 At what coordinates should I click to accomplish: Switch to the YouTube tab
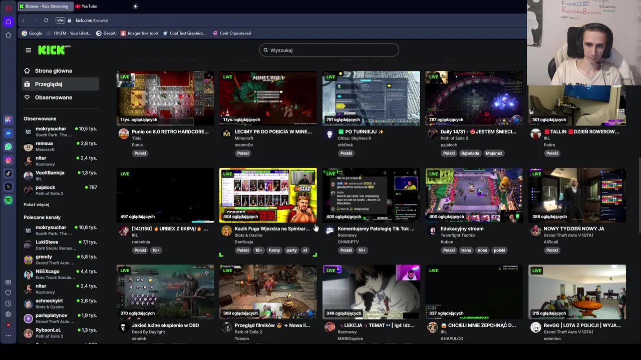click(x=86, y=6)
